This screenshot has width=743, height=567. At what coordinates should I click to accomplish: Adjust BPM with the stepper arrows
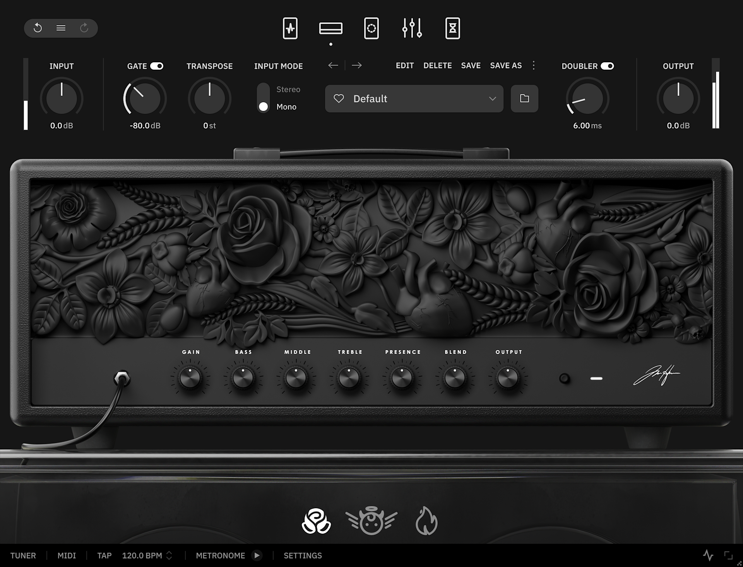coord(169,555)
